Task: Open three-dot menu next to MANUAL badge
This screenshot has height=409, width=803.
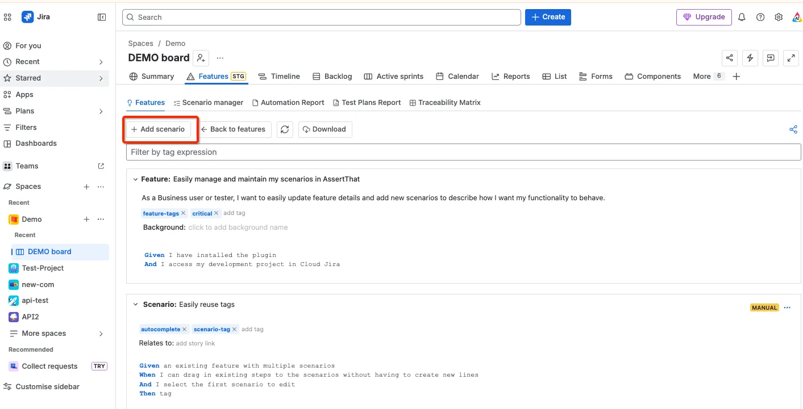Action: (x=787, y=307)
